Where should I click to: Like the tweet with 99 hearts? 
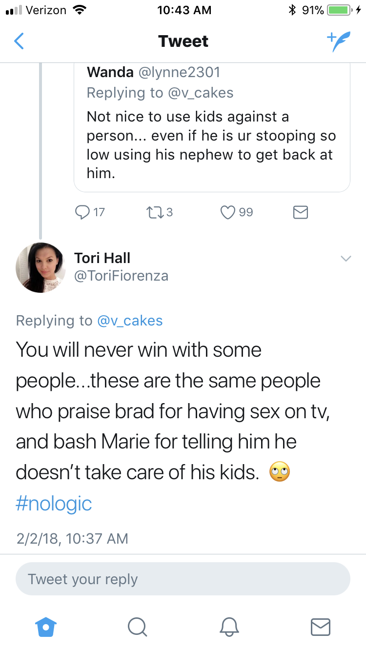pyautogui.click(x=237, y=212)
